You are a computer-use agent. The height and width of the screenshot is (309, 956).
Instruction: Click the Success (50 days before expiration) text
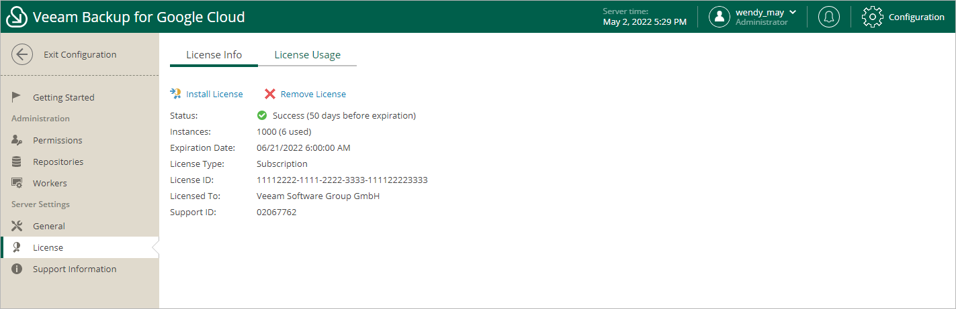point(344,115)
